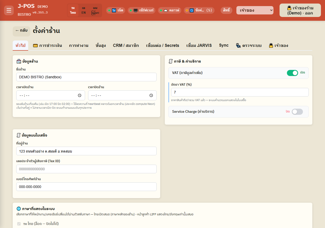Click the เบอร์โทรศัพท์ร้าน phone field
This screenshot has width=325, height=228.
click(86, 187)
